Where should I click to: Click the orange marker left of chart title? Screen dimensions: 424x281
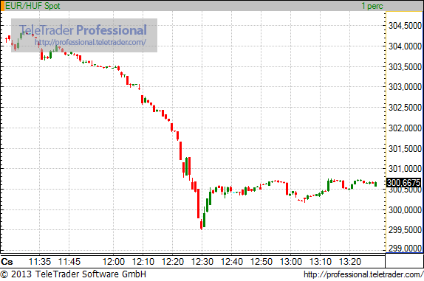pos(2,6)
